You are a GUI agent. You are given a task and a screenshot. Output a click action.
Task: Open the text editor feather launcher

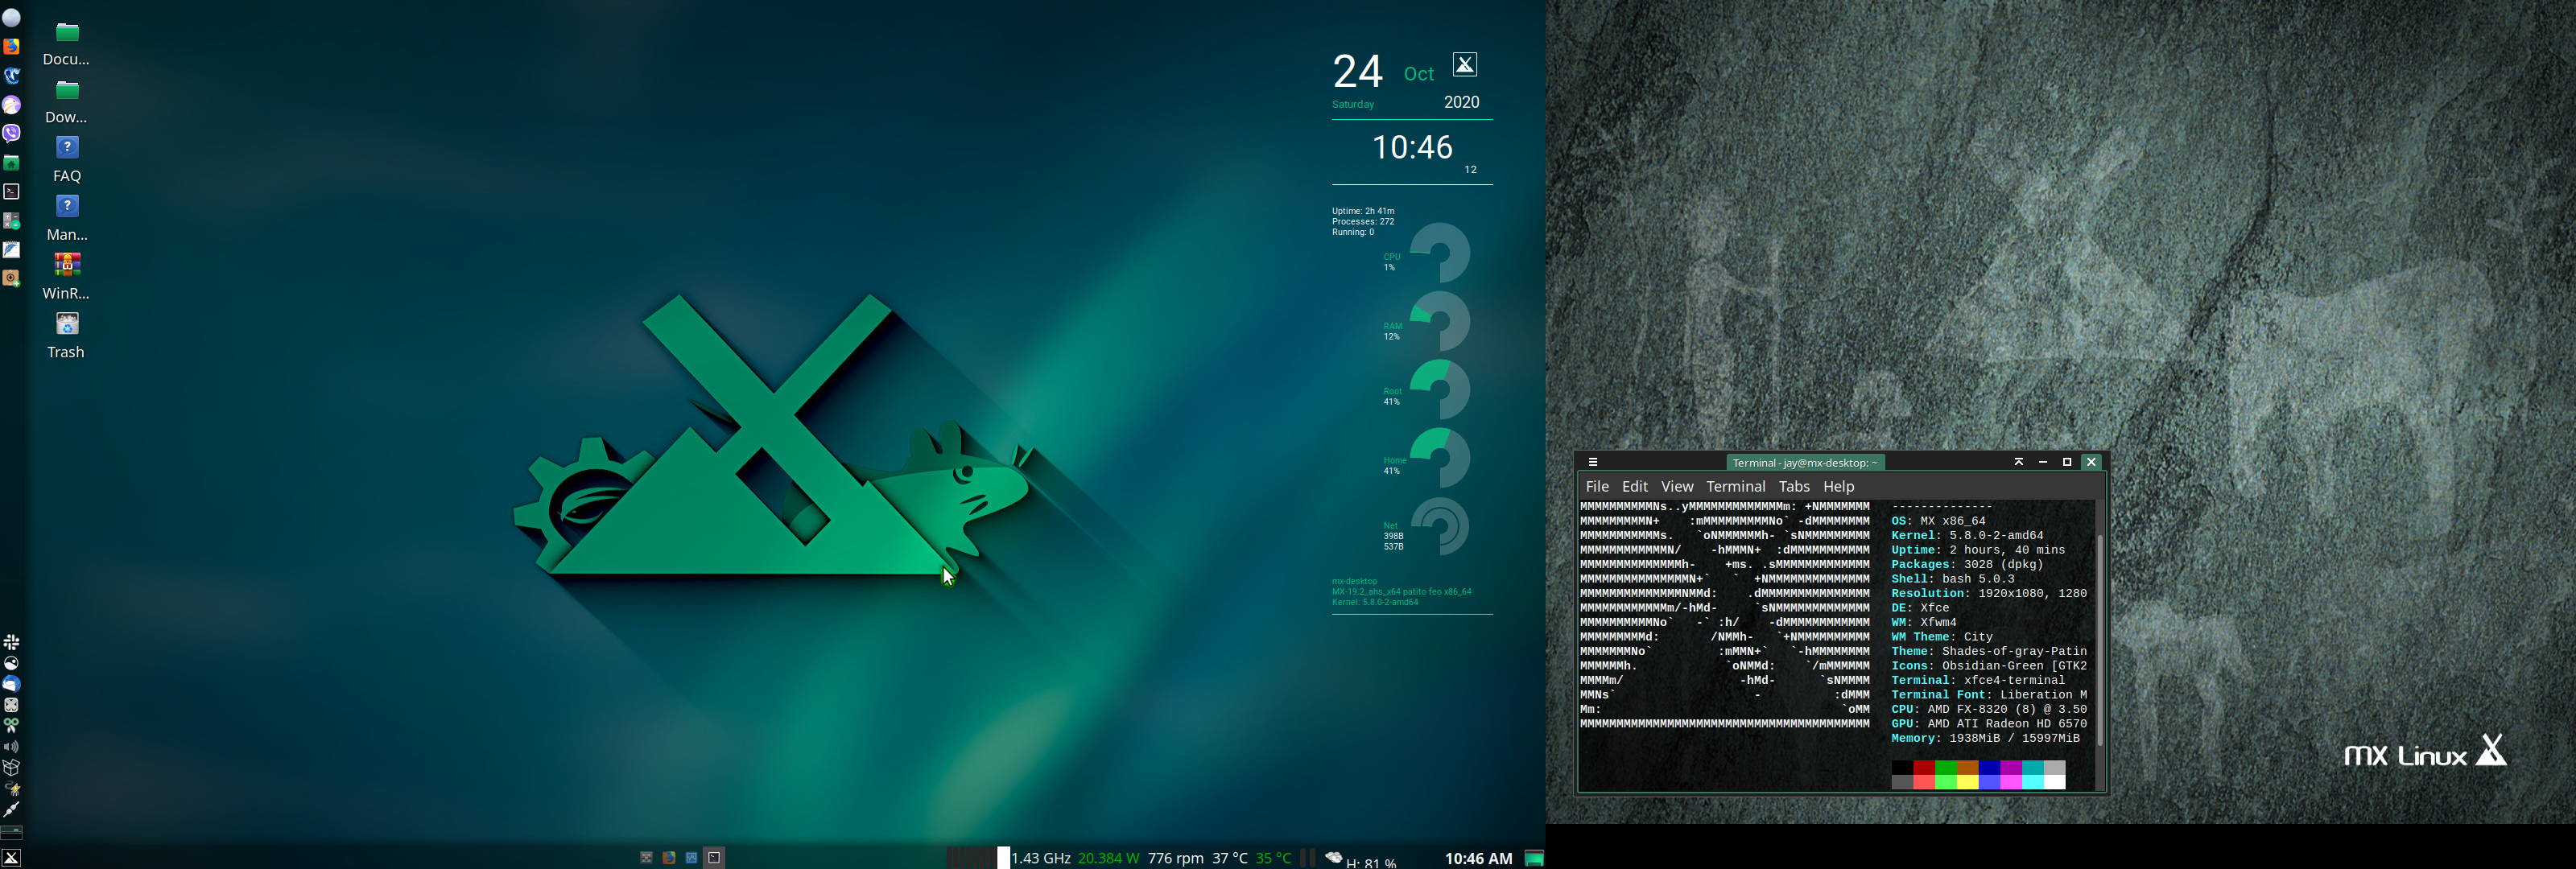point(11,249)
